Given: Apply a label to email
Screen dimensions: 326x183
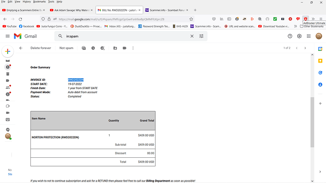Looking at the screenshot, I should coord(124,48).
